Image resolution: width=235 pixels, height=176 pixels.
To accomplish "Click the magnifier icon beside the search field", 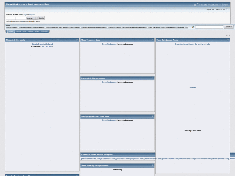I will click(193, 27).
